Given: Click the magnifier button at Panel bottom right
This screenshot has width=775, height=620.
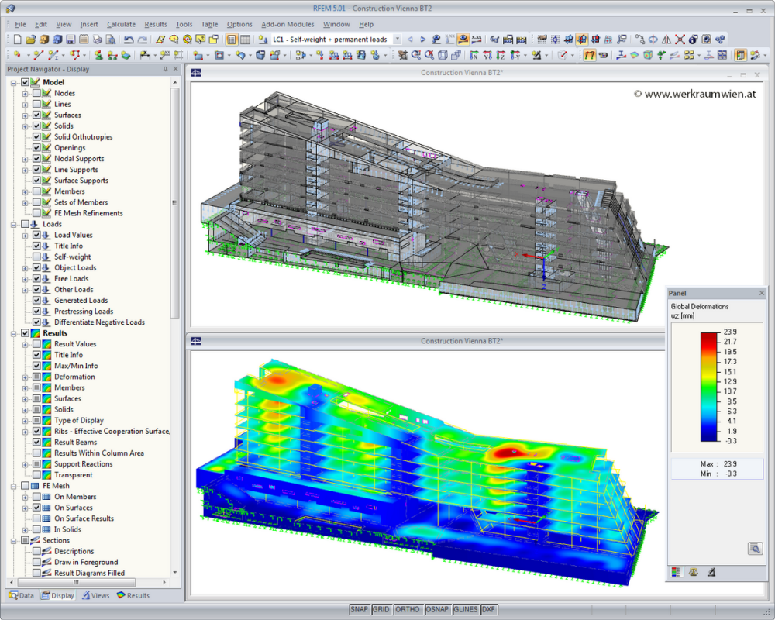Looking at the screenshot, I should [755, 548].
